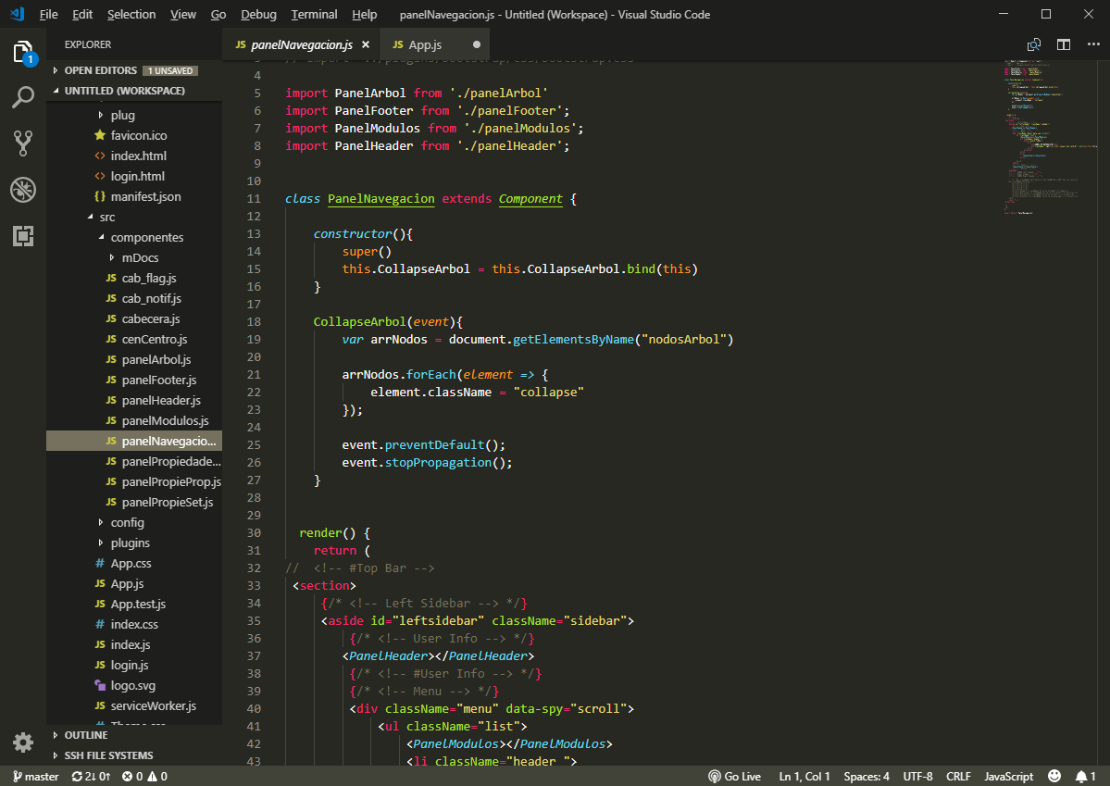Click the Manage gear icon
The height and width of the screenshot is (786, 1110).
23,742
